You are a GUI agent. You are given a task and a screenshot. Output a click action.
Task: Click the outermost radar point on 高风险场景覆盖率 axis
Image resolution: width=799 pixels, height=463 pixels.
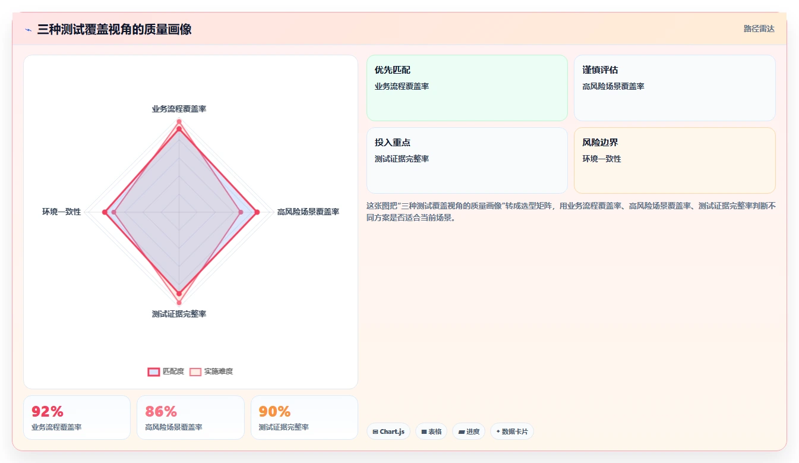coord(257,212)
